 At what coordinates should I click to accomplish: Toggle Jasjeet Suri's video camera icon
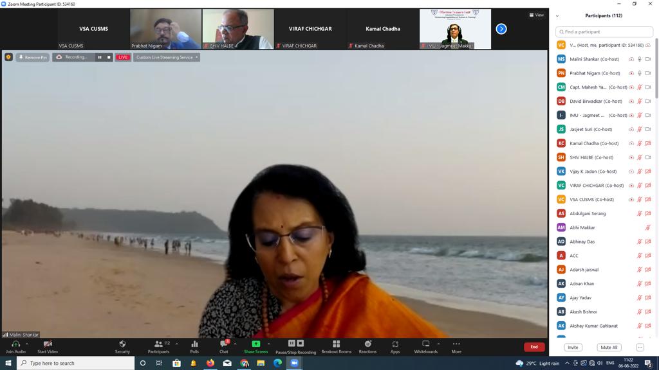(x=647, y=129)
